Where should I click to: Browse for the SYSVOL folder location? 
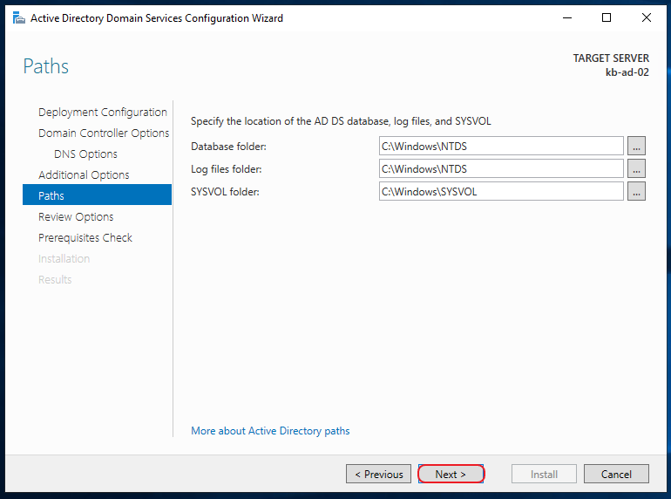636,191
